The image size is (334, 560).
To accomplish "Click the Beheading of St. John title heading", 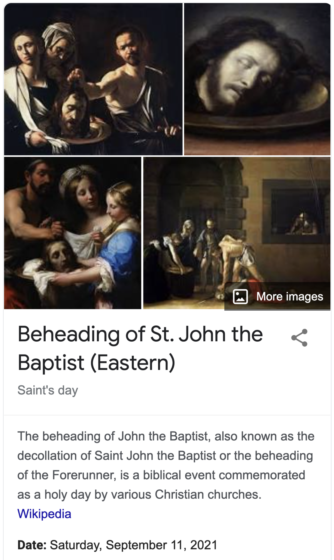I will click(140, 348).
